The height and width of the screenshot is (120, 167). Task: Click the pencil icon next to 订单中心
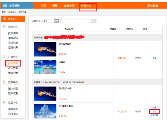pos(4,57)
